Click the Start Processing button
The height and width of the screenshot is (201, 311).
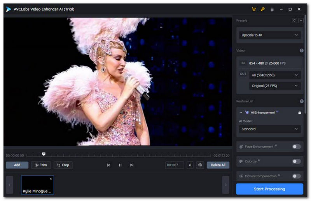[x=269, y=189]
